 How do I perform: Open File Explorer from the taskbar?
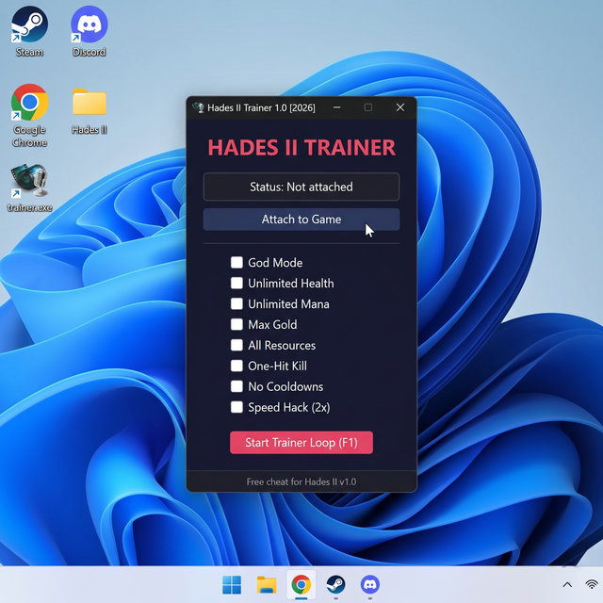(267, 585)
